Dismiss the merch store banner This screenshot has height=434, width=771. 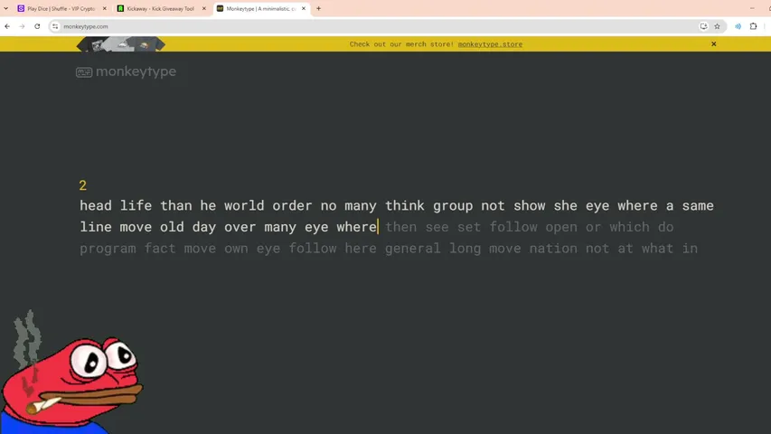coord(714,44)
